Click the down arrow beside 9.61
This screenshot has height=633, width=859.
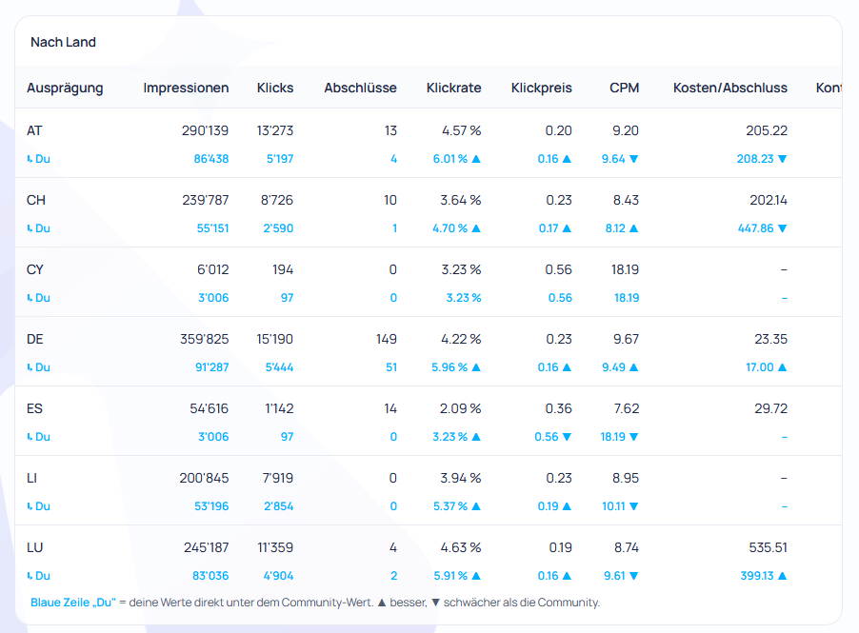click(634, 577)
